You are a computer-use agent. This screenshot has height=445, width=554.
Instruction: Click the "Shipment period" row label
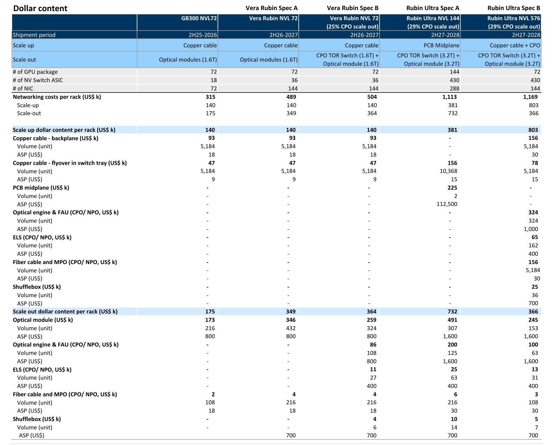(x=34, y=35)
